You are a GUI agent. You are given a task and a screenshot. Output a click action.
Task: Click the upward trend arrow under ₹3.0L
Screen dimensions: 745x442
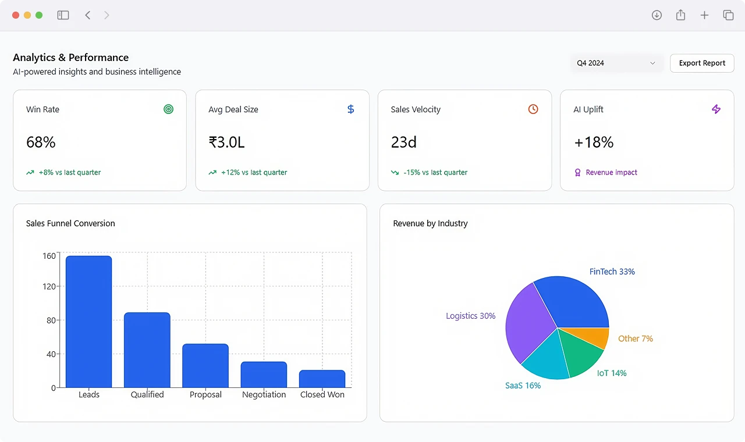(212, 173)
